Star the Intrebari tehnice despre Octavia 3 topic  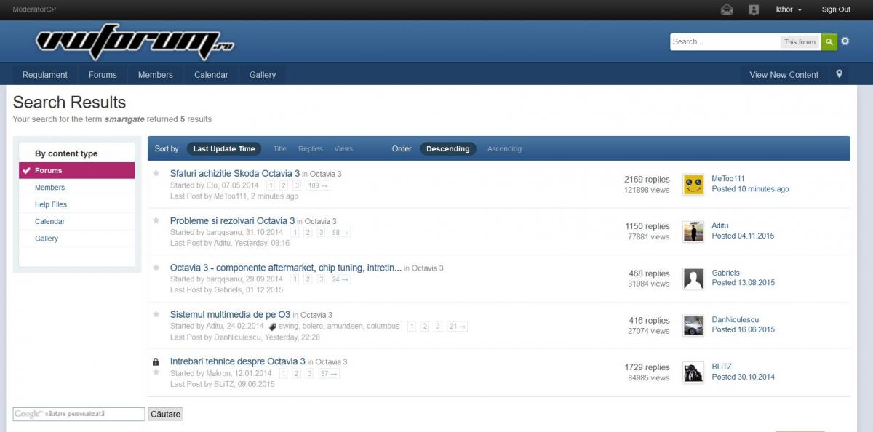point(156,372)
